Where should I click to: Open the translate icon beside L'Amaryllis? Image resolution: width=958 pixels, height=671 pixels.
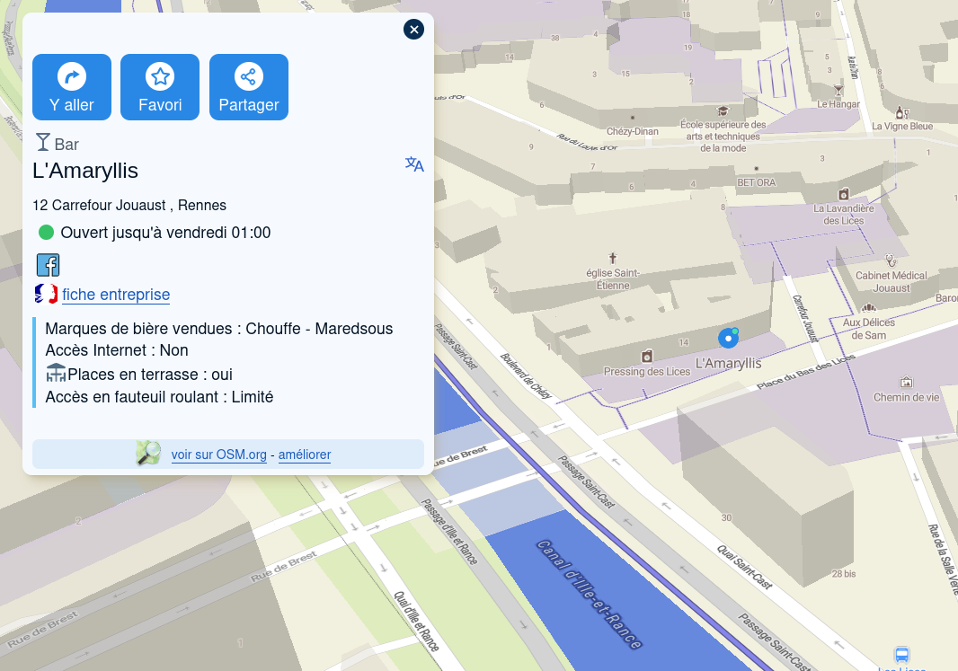(x=414, y=164)
